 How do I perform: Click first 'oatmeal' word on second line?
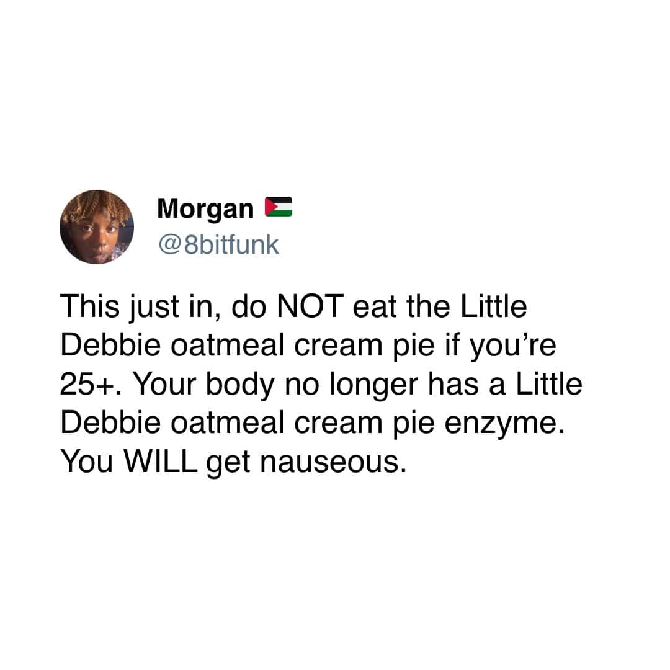(x=227, y=346)
